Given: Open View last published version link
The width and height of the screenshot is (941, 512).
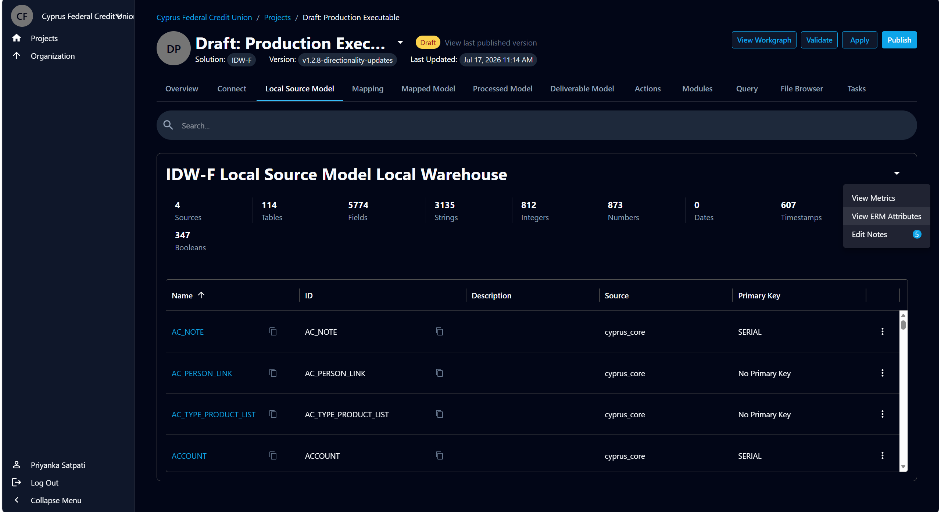Looking at the screenshot, I should click(491, 43).
